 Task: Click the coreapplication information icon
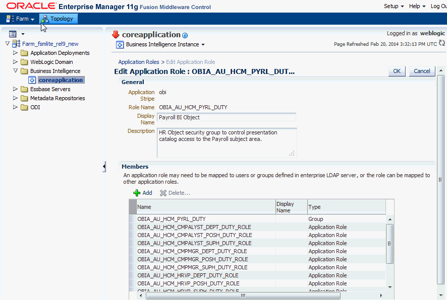[x=185, y=36]
